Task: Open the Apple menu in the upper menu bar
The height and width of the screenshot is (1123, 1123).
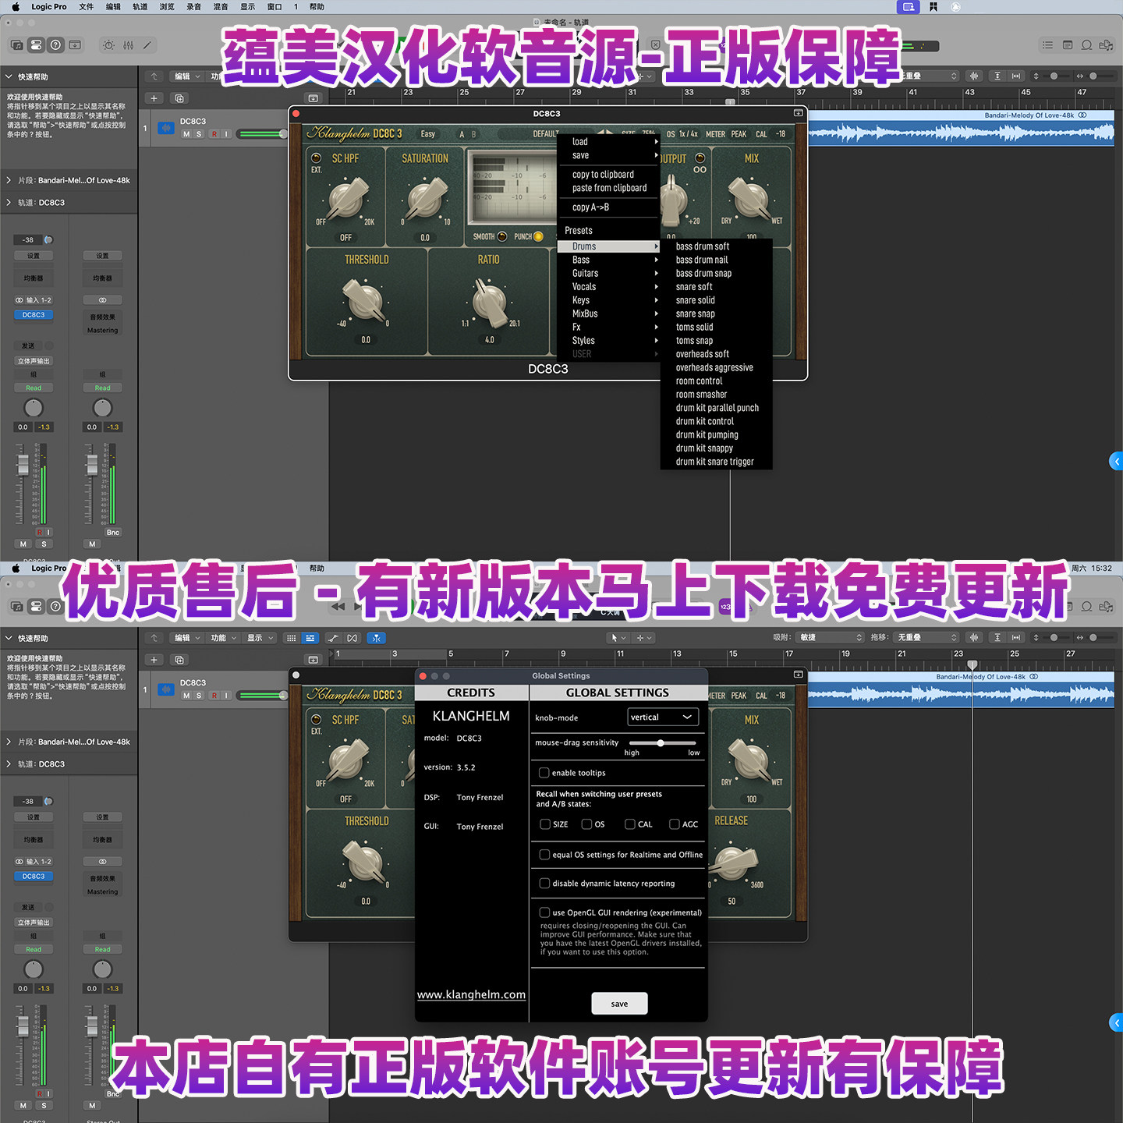Action: point(16,7)
